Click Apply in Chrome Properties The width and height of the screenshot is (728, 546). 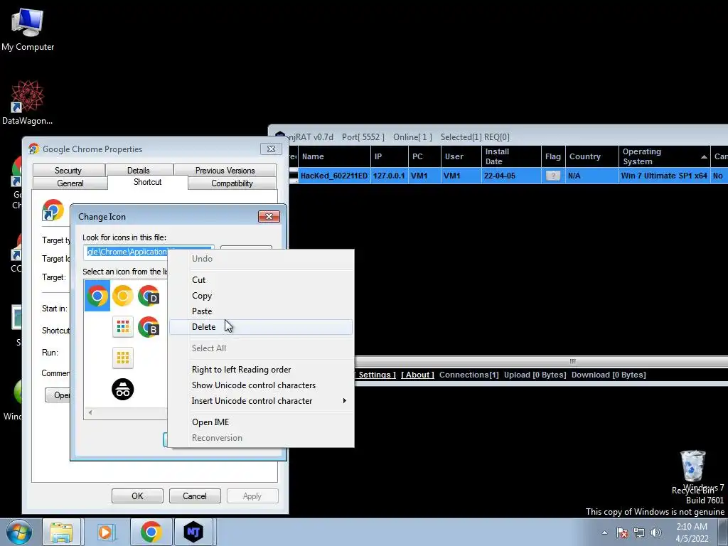click(252, 496)
